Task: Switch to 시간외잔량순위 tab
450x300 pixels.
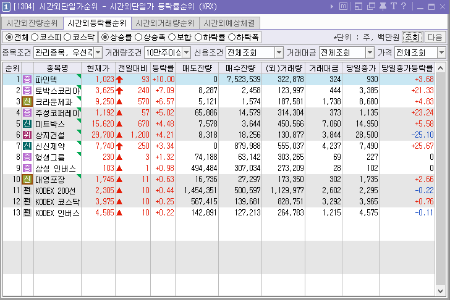Action: [x=32, y=23]
